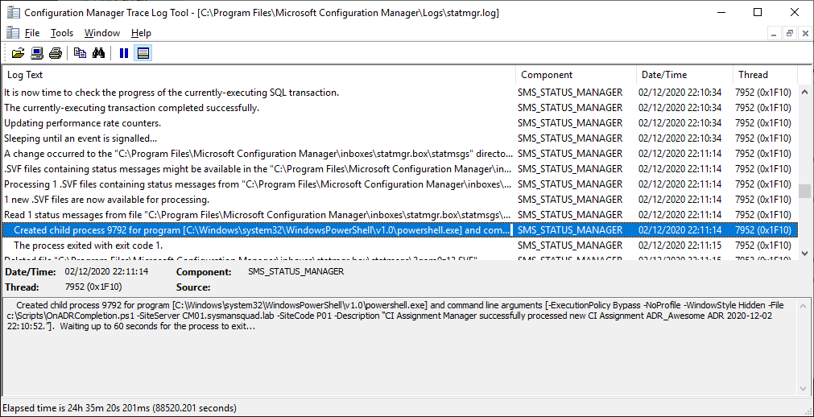The height and width of the screenshot is (417, 814).
Task: Select row "The currently-executing transaction completed successfully."
Action: pos(399,108)
